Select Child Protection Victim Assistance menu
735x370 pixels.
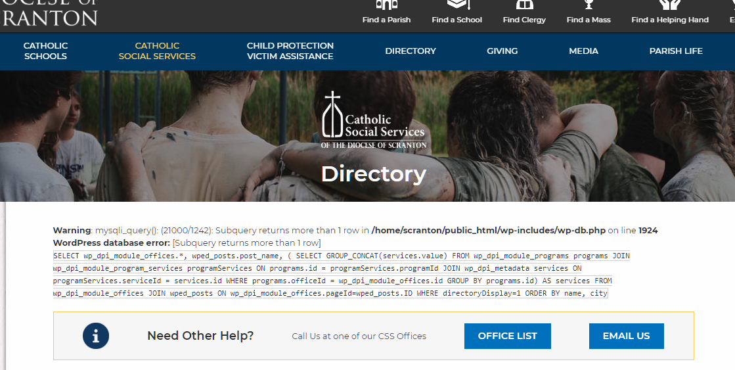click(x=290, y=51)
